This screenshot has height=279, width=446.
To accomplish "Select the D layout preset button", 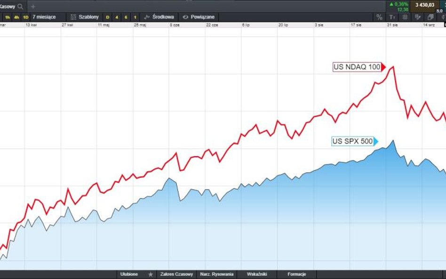I will pyautogui.click(x=108, y=17).
